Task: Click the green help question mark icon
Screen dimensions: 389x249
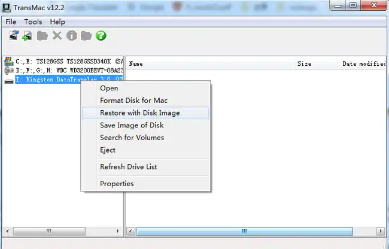Action: point(101,36)
